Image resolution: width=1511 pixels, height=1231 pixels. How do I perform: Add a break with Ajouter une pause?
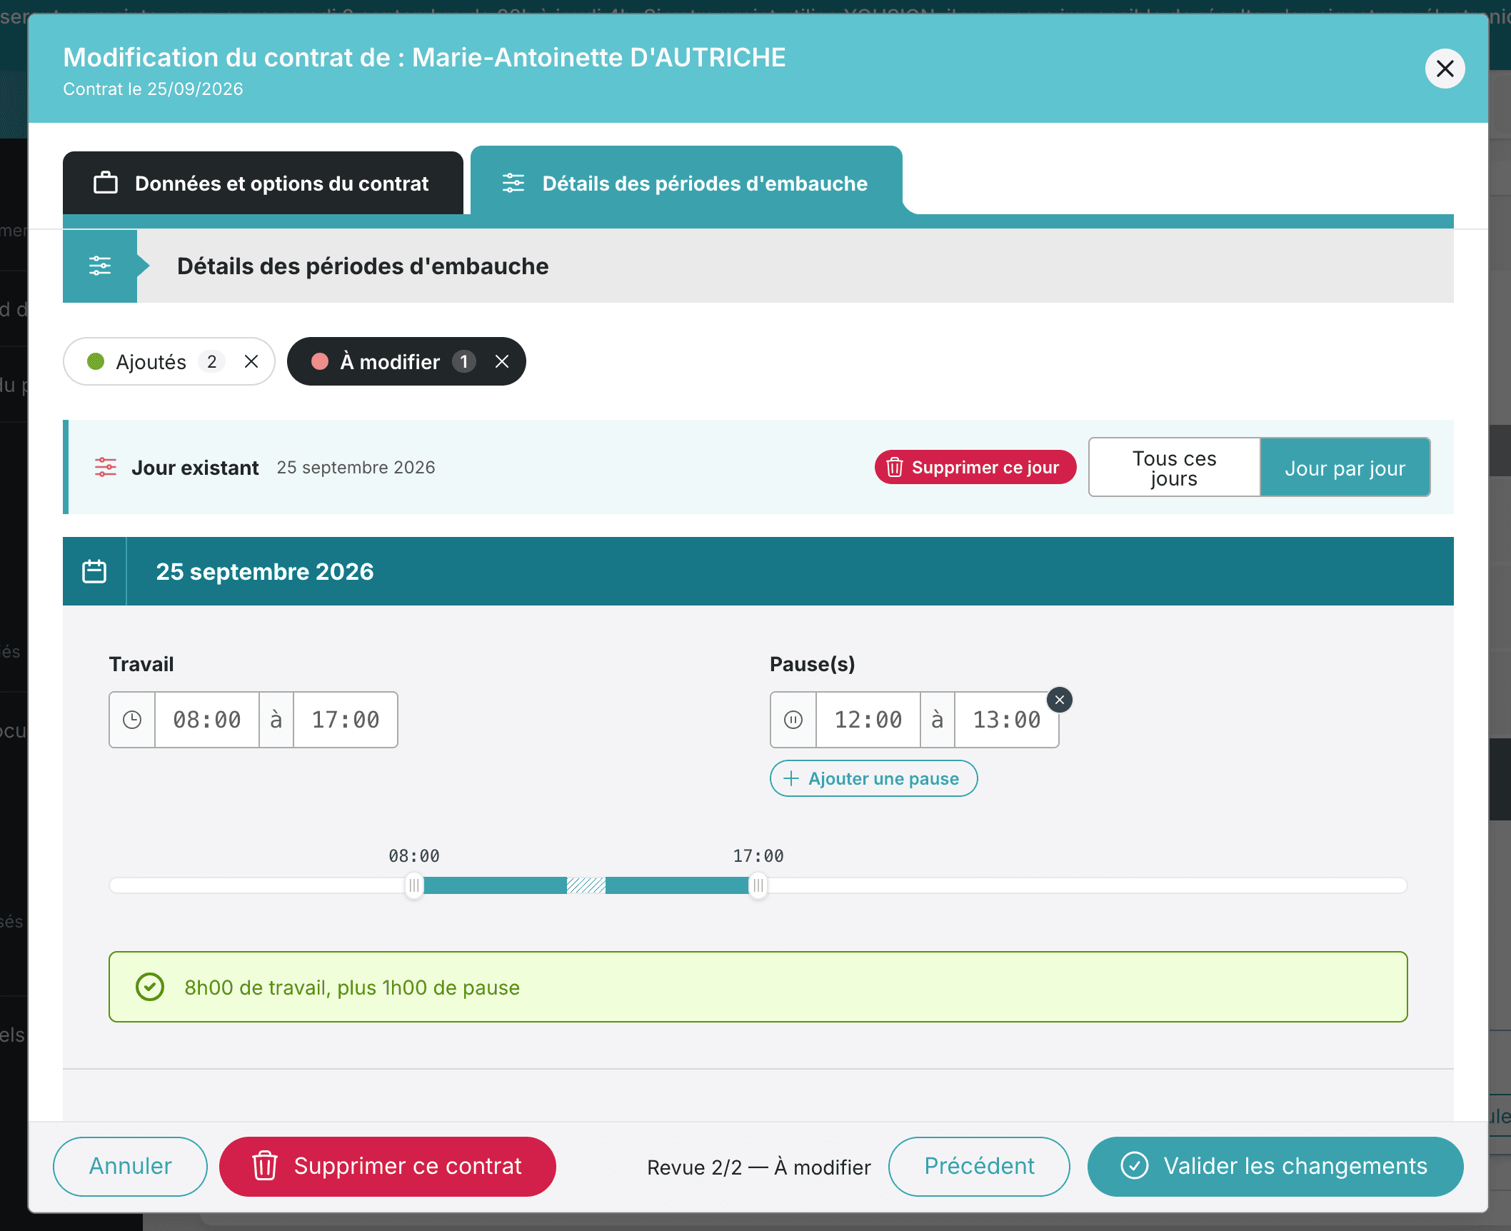[x=873, y=778]
